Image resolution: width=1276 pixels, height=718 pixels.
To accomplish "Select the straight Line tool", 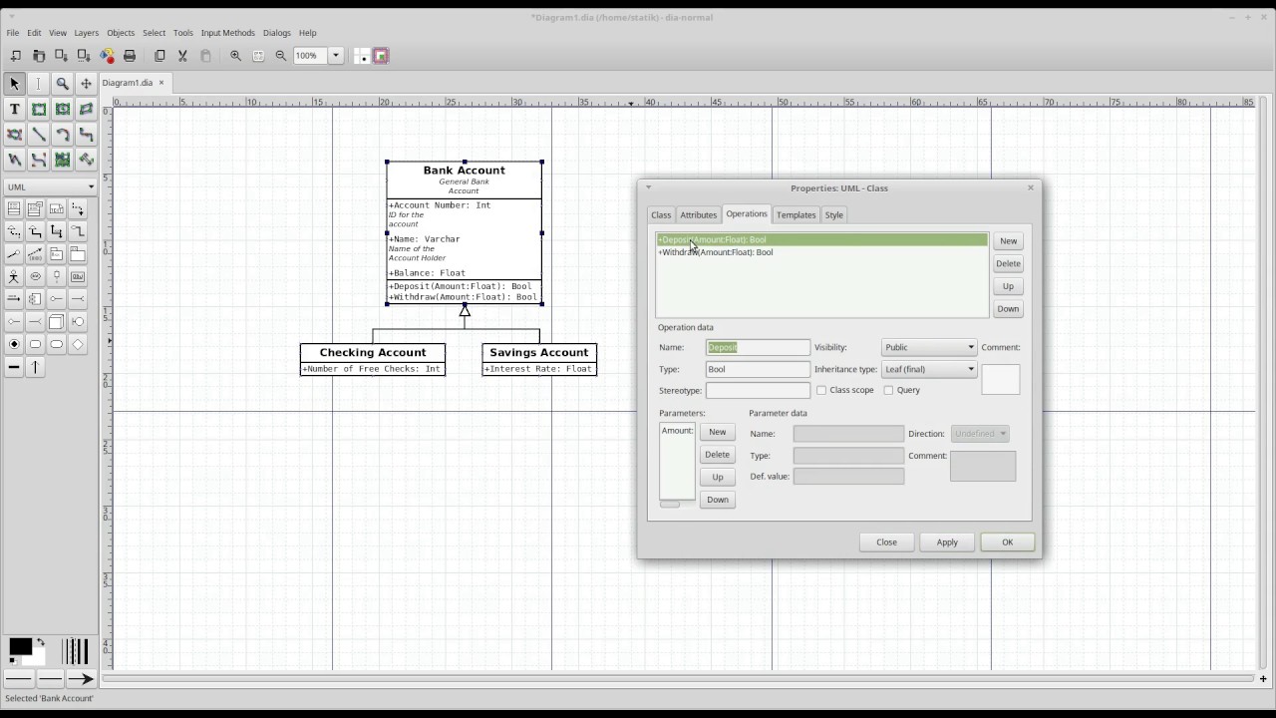I will 38,134.
